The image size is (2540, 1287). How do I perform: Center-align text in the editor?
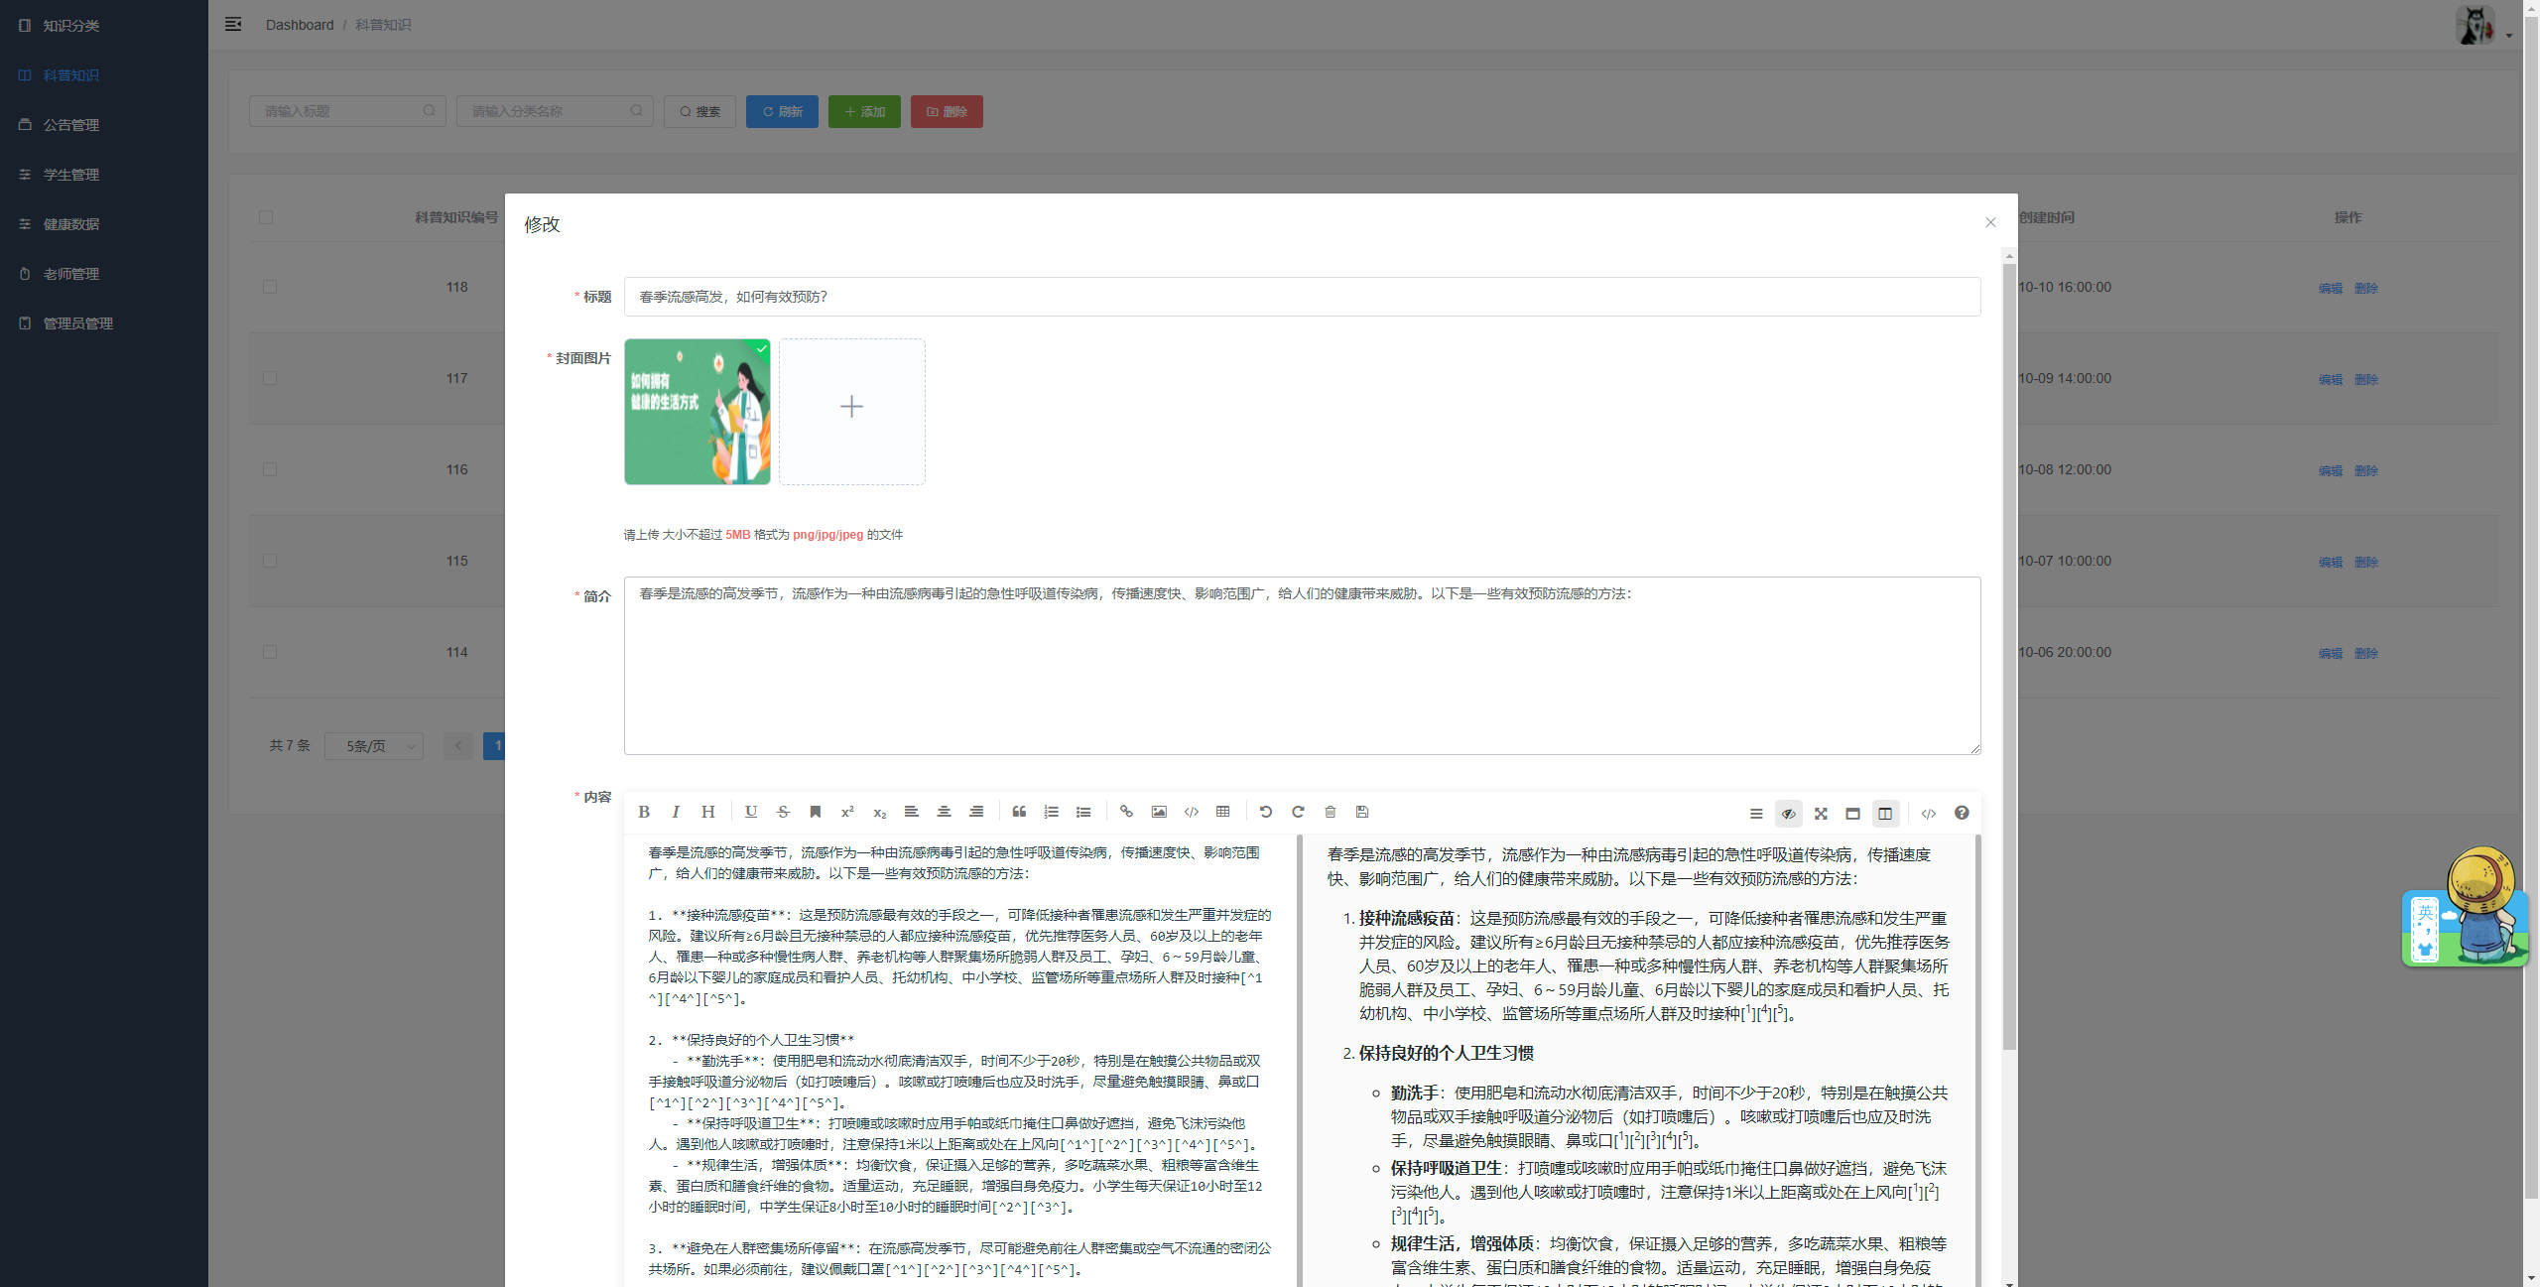point(944,812)
